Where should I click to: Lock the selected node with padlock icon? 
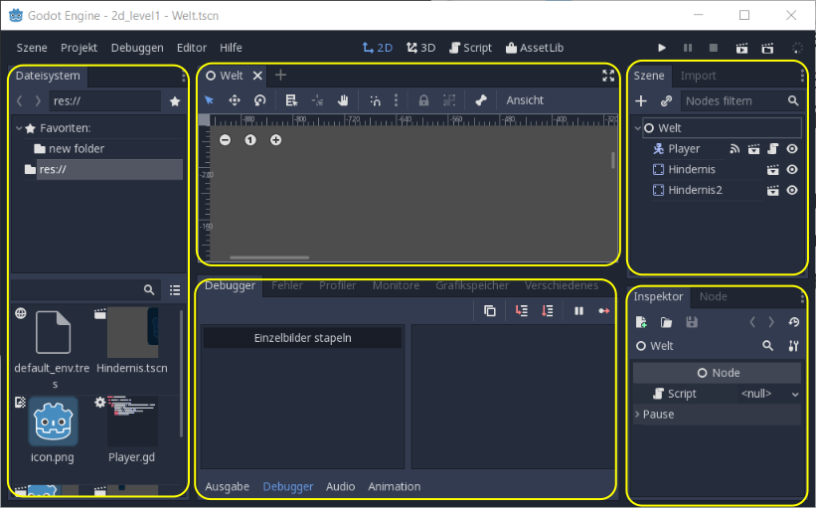423,100
